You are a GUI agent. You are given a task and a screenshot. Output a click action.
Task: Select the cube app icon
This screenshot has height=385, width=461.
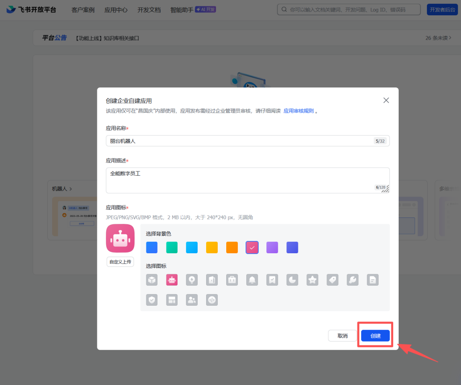pyautogui.click(x=152, y=280)
